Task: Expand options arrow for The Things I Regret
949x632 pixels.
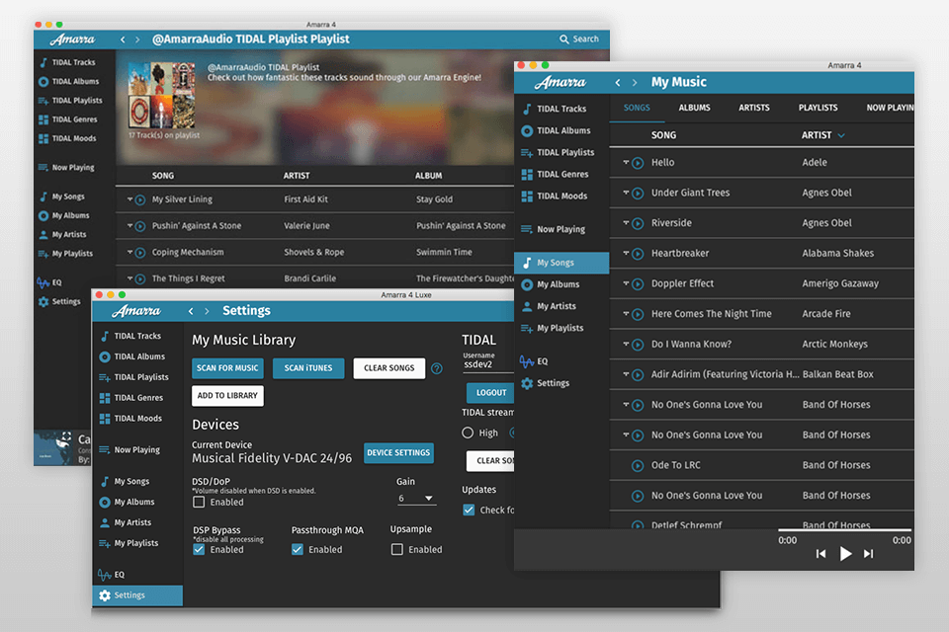Action: pos(129,277)
